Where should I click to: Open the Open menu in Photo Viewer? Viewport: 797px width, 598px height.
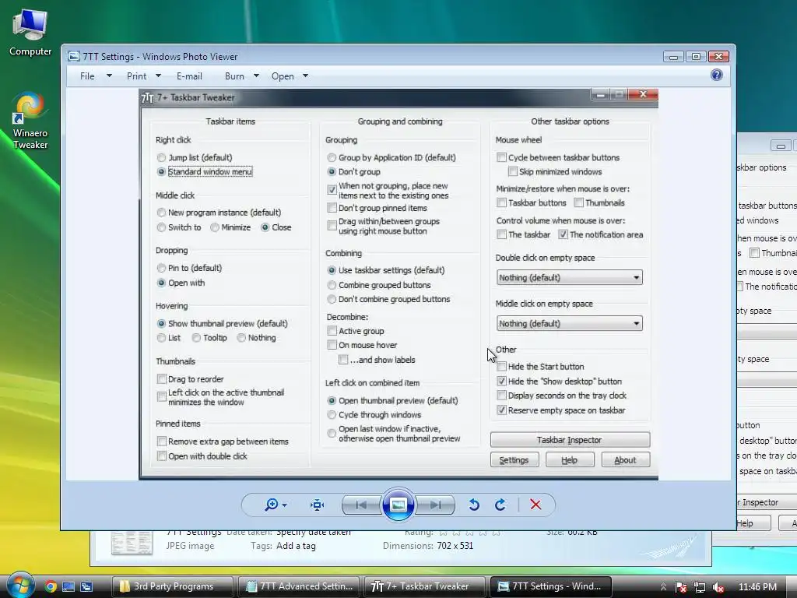click(x=283, y=76)
